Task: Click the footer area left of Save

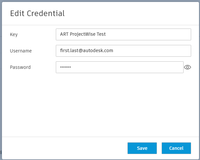Action: click(x=66, y=148)
